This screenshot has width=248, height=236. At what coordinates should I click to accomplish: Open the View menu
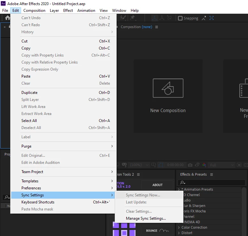[x=104, y=11]
